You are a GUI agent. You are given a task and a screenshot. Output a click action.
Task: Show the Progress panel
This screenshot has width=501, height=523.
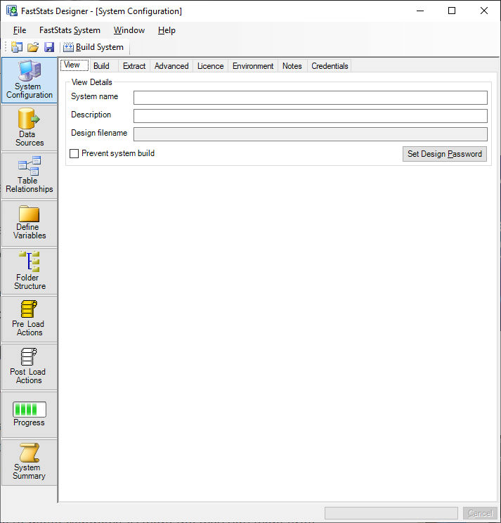30,415
